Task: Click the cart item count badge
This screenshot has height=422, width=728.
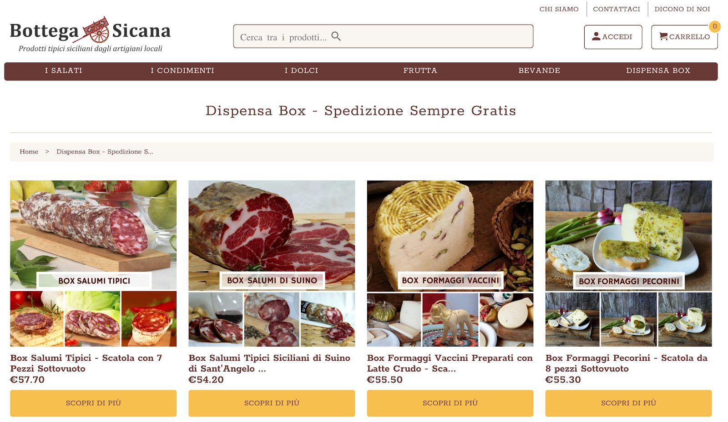Action: click(714, 26)
